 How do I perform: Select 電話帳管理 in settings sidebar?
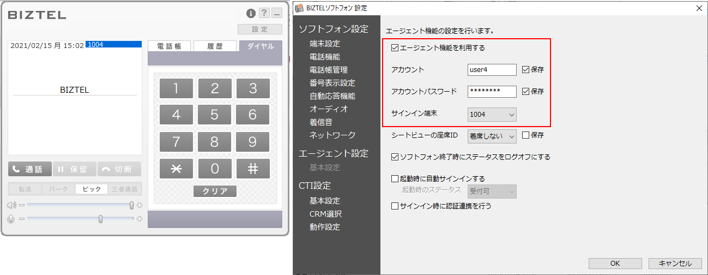click(x=329, y=70)
